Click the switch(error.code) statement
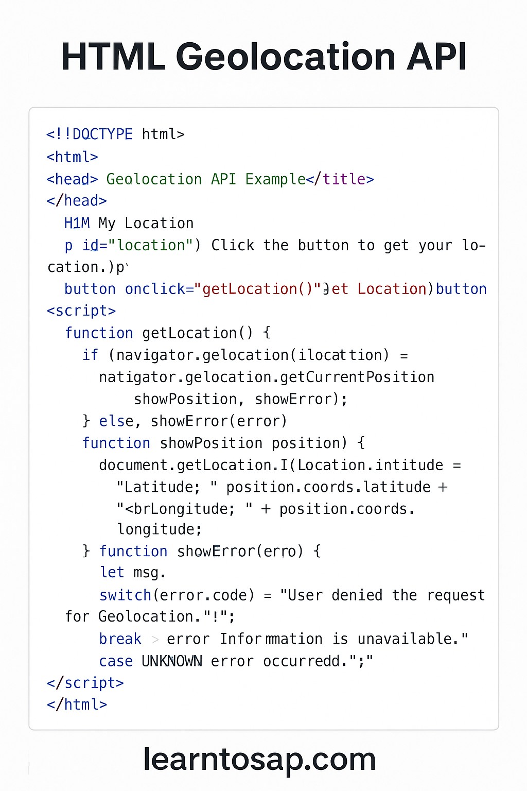The width and height of the screenshot is (527, 791). pyautogui.click(x=177, y=595)
